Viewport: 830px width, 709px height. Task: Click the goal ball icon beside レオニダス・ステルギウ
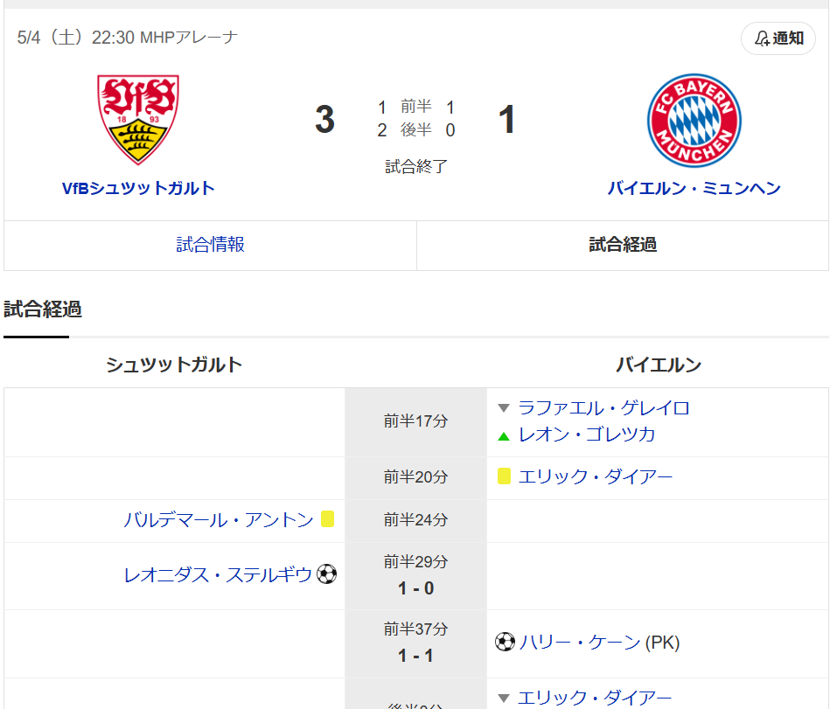click(x=327, y=574)
